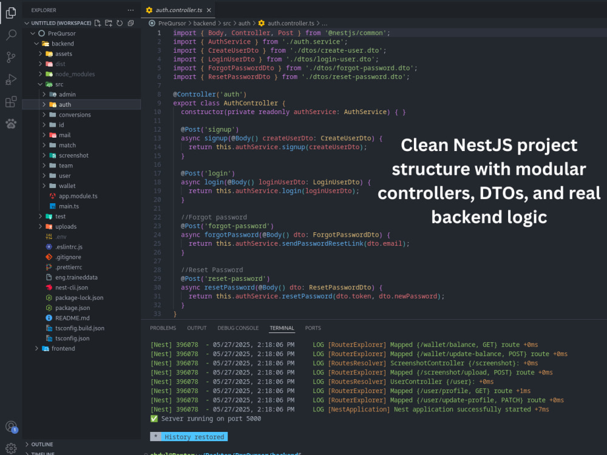Screen dimensions: 607x455
Task: Place cursor on line 13 signup method
Action: click(x=216, y=138)
